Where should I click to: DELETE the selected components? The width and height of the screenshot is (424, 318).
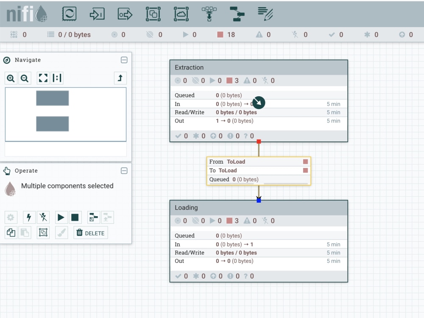(x=90, y=232)
